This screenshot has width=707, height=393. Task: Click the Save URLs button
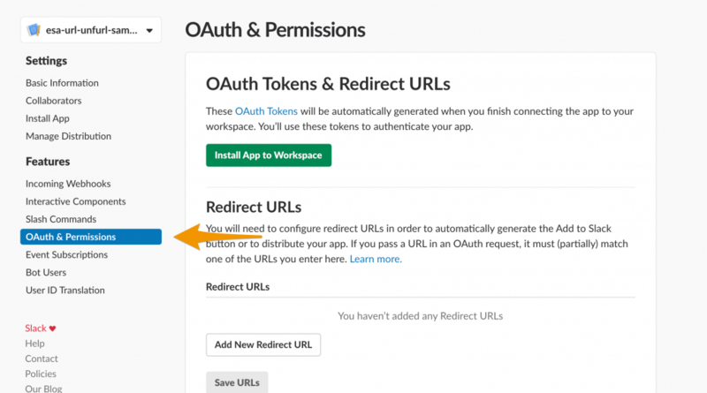pyautogui.click(x=237, y=382)
